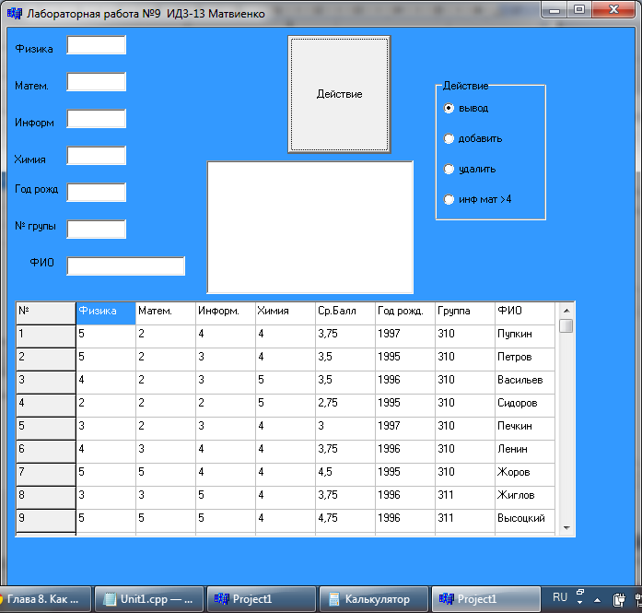
Task: Click the large Действие button
Action: click(339, 94)
